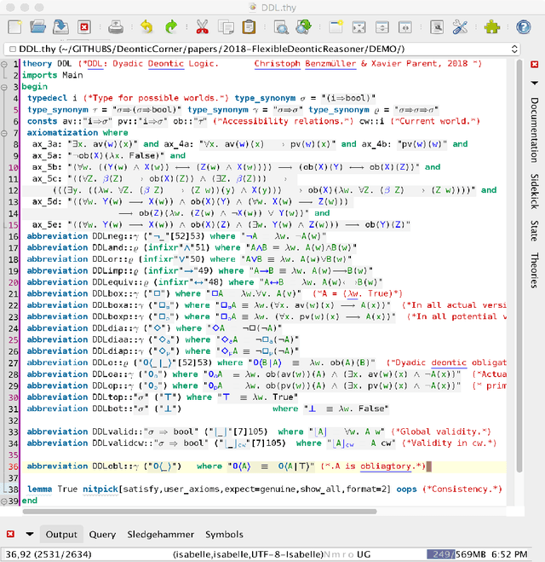This screenshot has width=545, height=562.
Task: Click the New File toolbar icon
Action: [x=14, y=27]
